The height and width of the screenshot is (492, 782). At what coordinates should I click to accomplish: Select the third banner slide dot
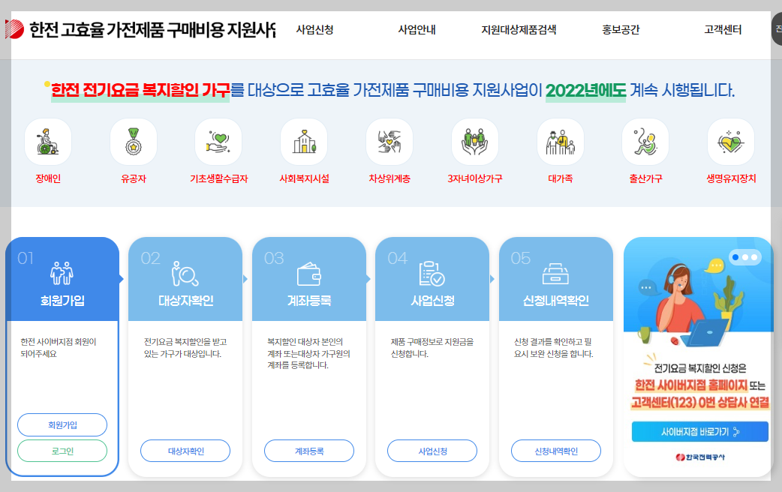click(x=754, y=257)
